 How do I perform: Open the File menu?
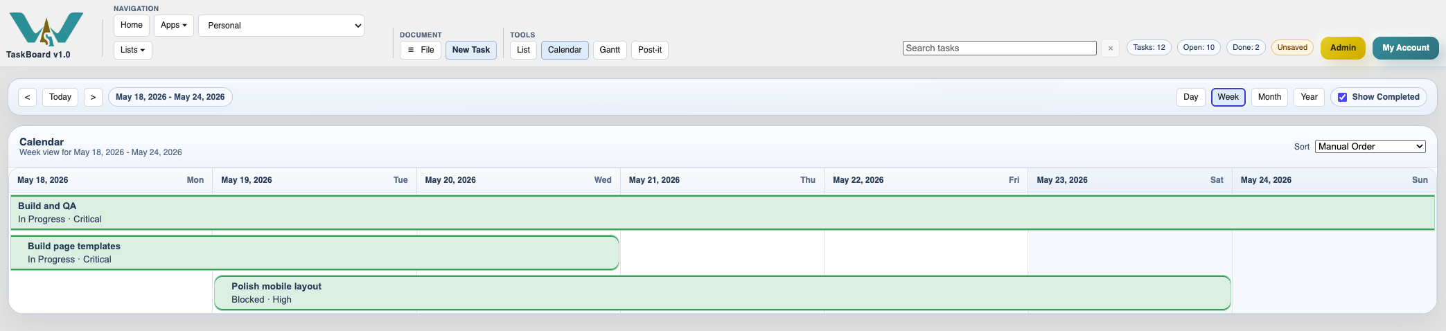coord(421,50)
